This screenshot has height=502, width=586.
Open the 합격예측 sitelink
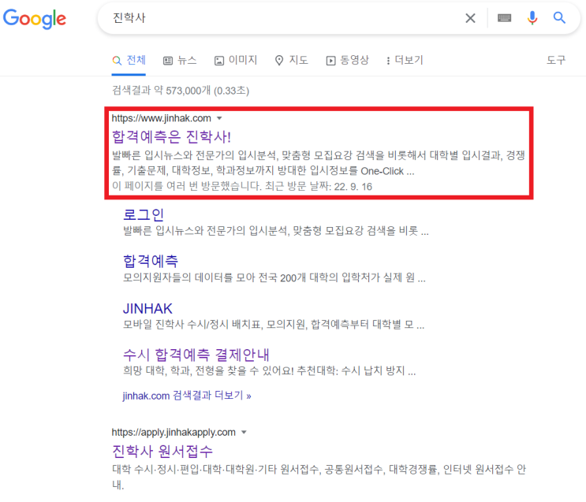click(x=151, y=261)
